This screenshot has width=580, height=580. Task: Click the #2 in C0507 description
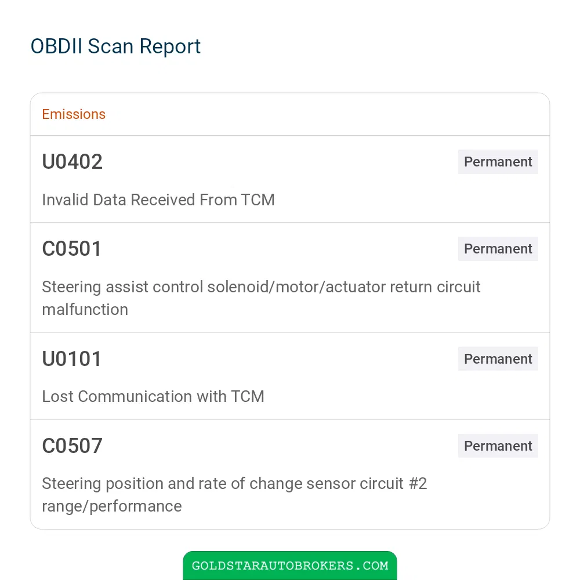pos(418,484)
